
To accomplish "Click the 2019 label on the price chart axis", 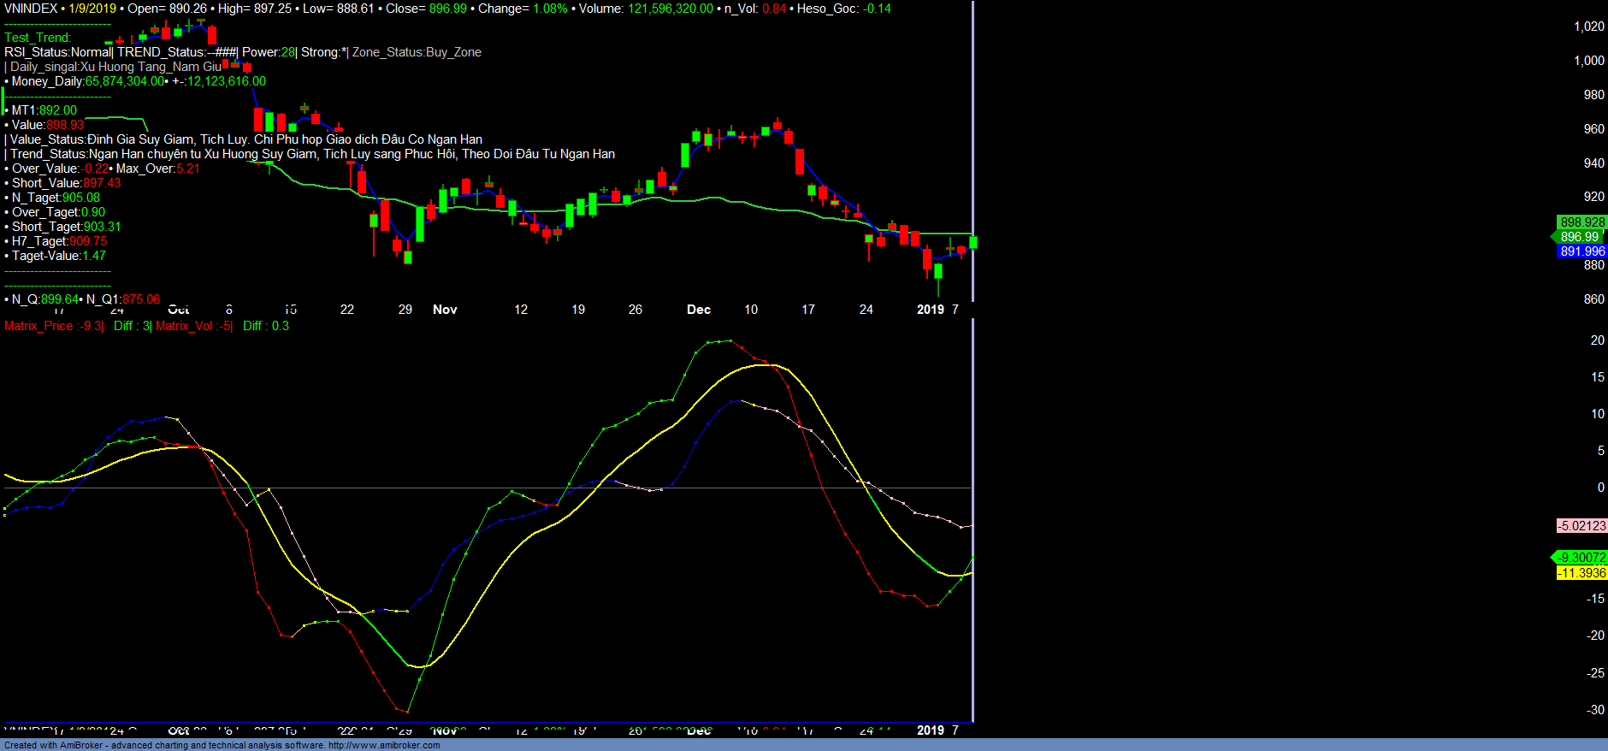I will [x=930, y=310].
